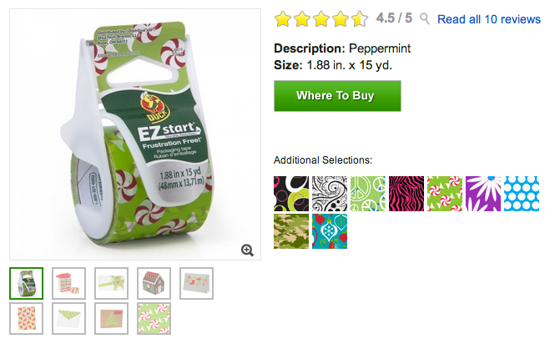
Task: Pick the green camouflage pattern swatch
Action: [x=291, y=231]
